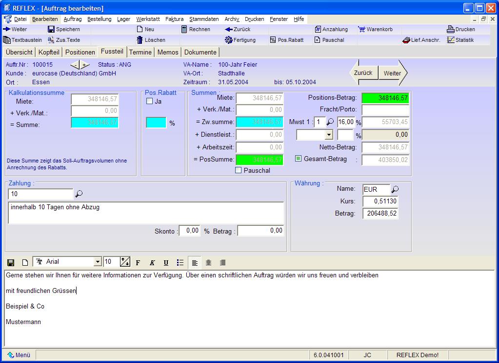
Task: Go back using Zurück toolbar arrow
Action: (228, 29)
